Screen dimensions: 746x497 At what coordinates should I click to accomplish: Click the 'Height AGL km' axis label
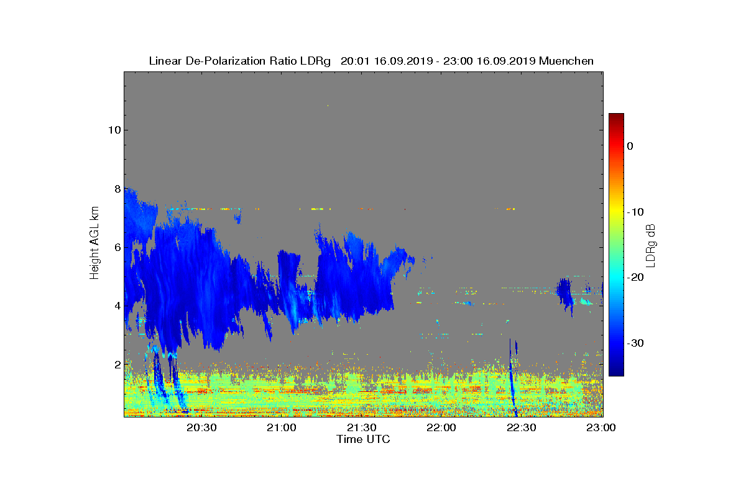tap(94, 244)
